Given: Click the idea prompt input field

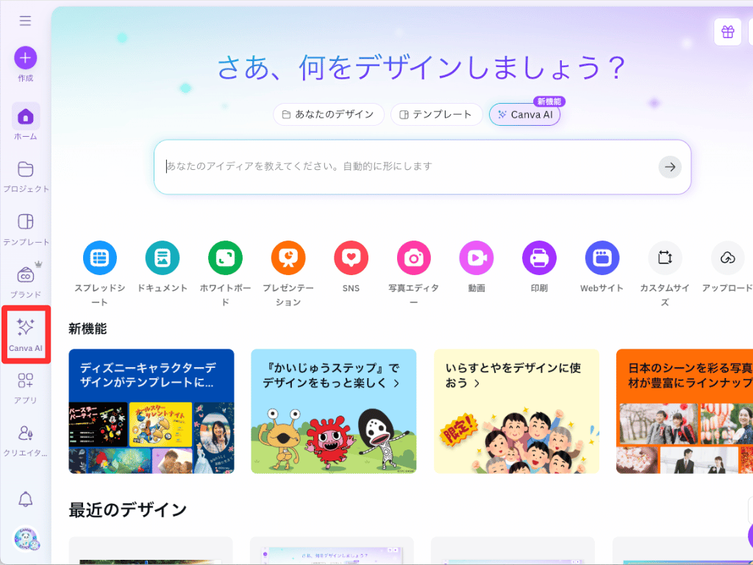Looking at the screenshot, I should 410,167.
